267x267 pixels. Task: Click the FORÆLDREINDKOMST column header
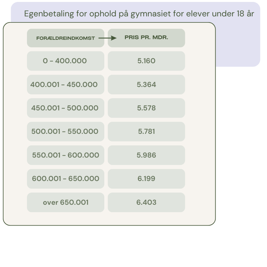pos(65,38)
